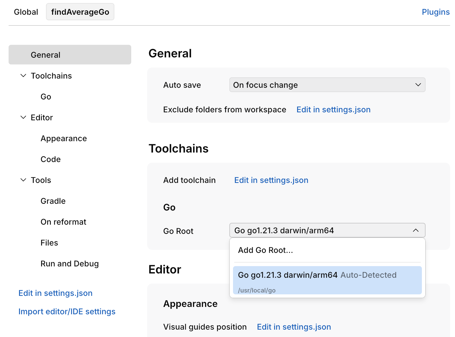
Task: Open the Go toolchain settings page
Action: tap(45, 96)
